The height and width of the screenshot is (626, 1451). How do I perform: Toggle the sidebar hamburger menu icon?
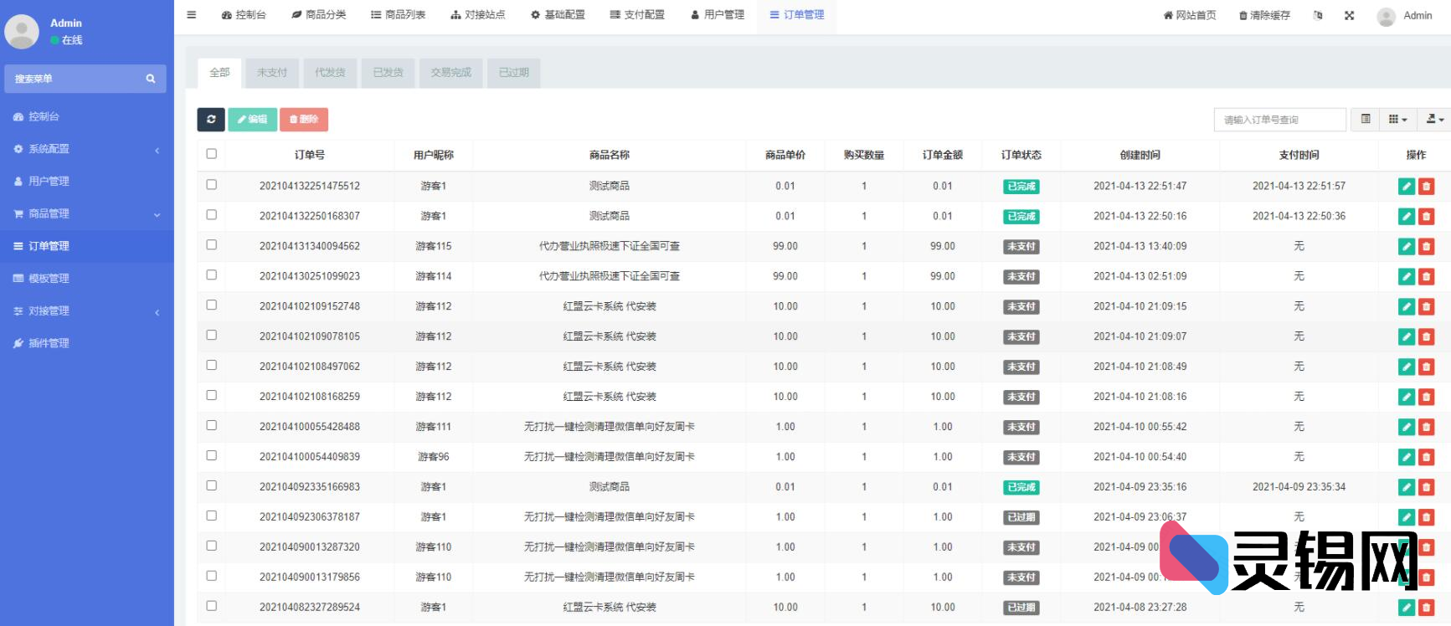coord(192,15)
